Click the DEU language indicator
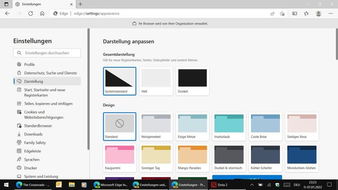The height and width of the screenshot is (190, 338). coord(297,185)
